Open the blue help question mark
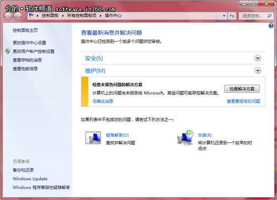The width and height of the screenshot is (277, 200). 271,25
